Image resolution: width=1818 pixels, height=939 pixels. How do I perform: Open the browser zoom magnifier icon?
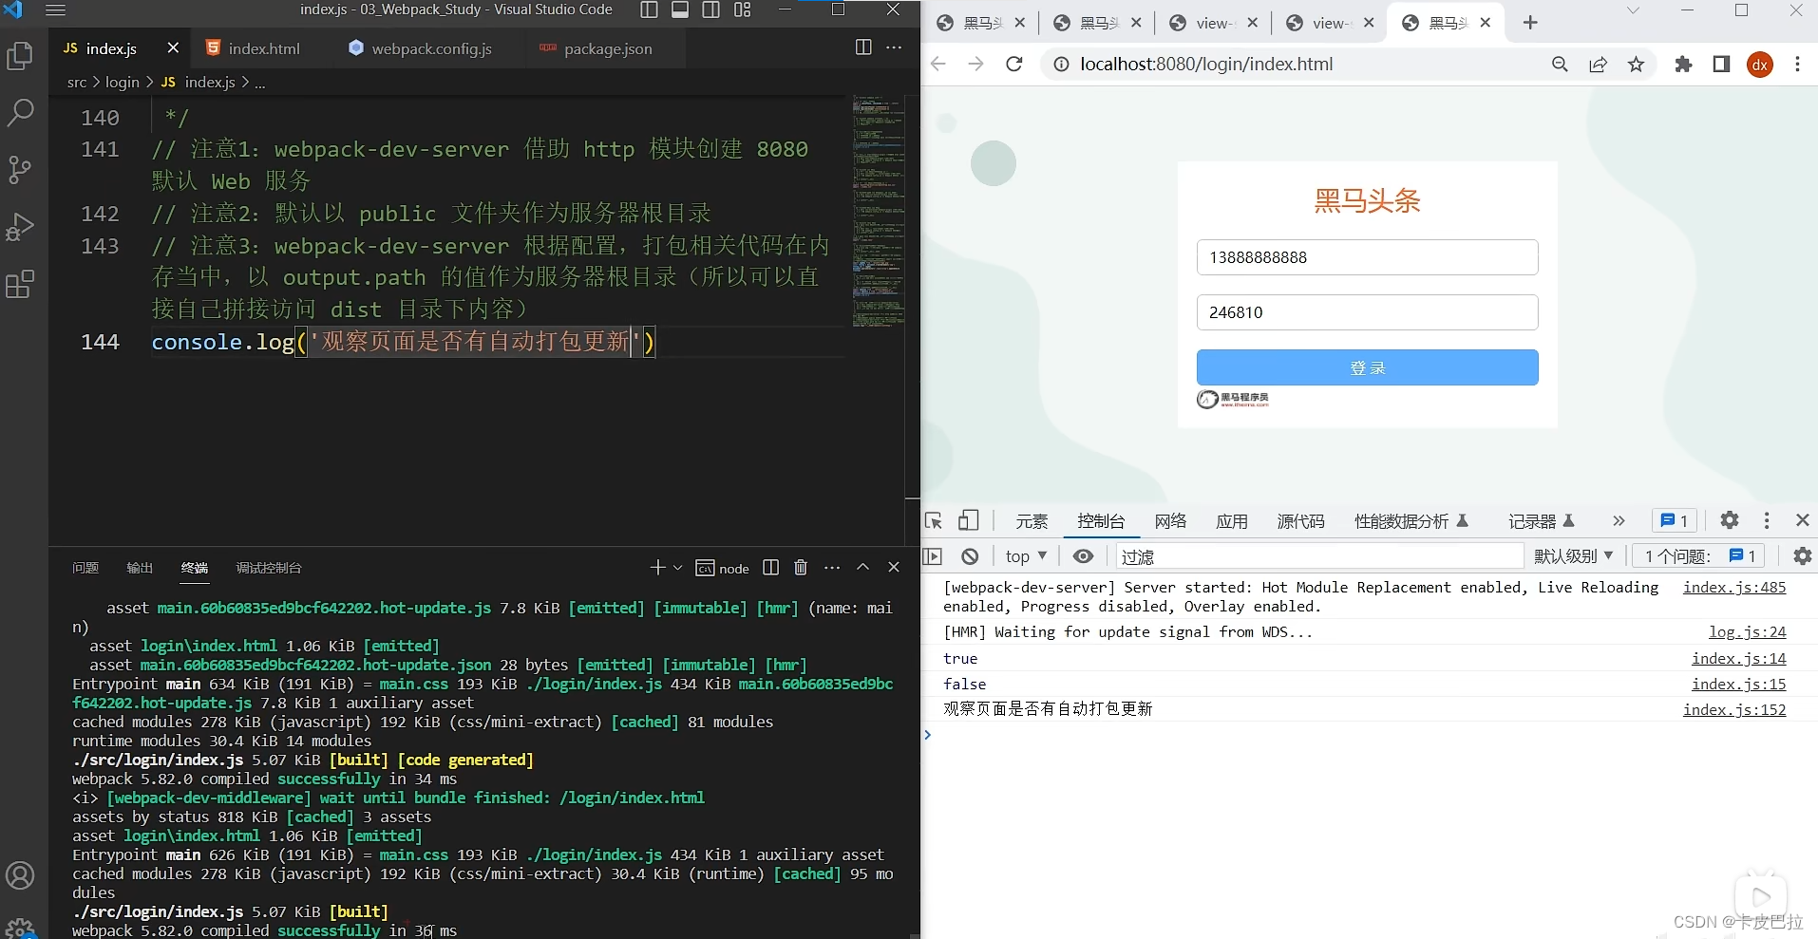coord(1560,64)
